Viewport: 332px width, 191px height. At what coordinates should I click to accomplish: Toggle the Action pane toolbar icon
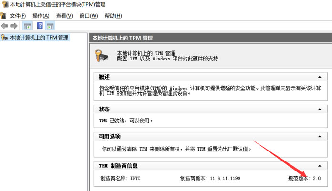50,26
